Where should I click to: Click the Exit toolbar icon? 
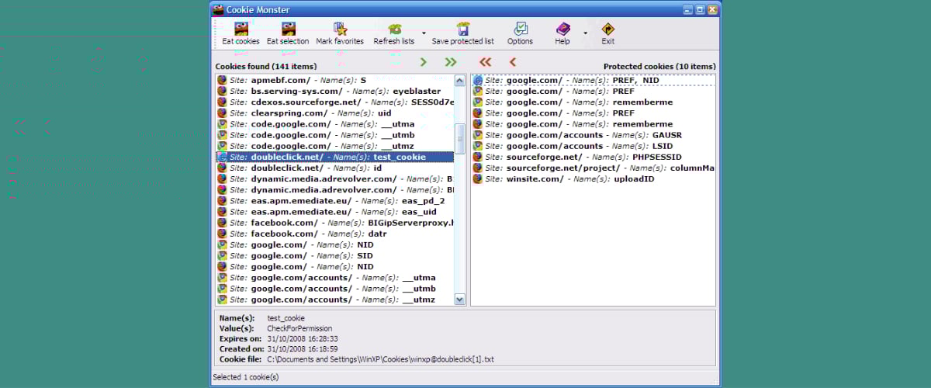pyautogui.click(x=607, y=29)
